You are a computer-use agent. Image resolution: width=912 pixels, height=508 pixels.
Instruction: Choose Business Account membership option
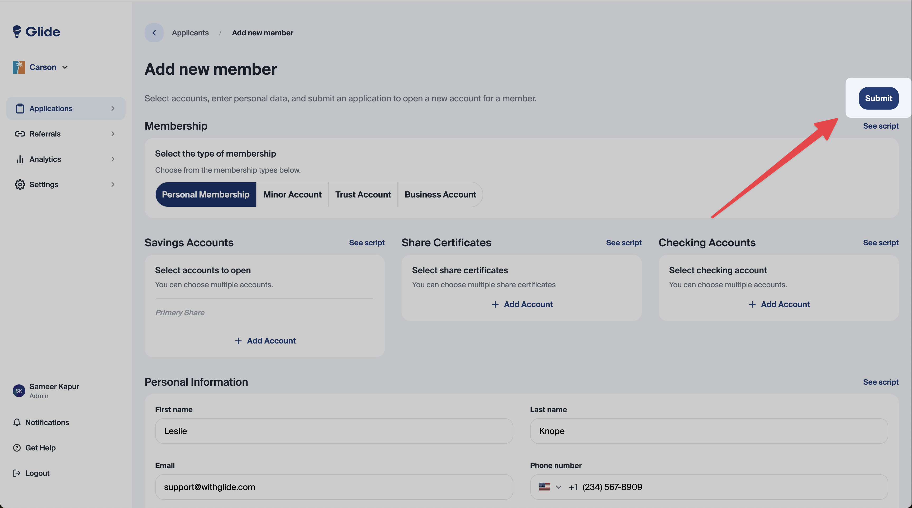(440, 195)
